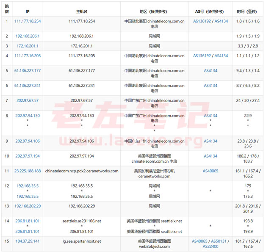The height and width of the screenshot is (252, 266).
Task: Open the 172.16.201.1 IP link
Action: [x=28, y=46]
